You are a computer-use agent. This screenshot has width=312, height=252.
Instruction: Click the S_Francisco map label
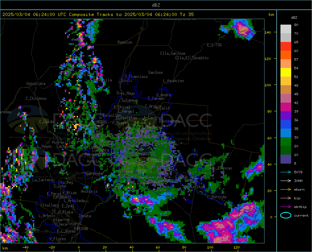click(x=136, y=77)
